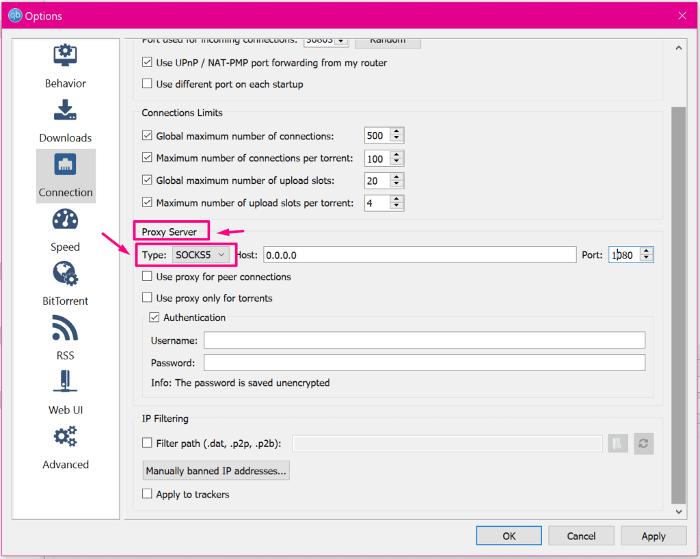The width and height of the screenshot is (700, 559).
Task: Click the OK button
Action: point(509,536)
